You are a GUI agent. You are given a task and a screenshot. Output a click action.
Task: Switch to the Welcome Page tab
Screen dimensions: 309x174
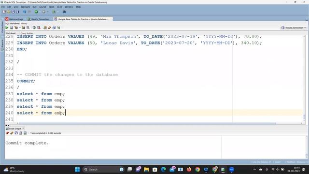14,19
